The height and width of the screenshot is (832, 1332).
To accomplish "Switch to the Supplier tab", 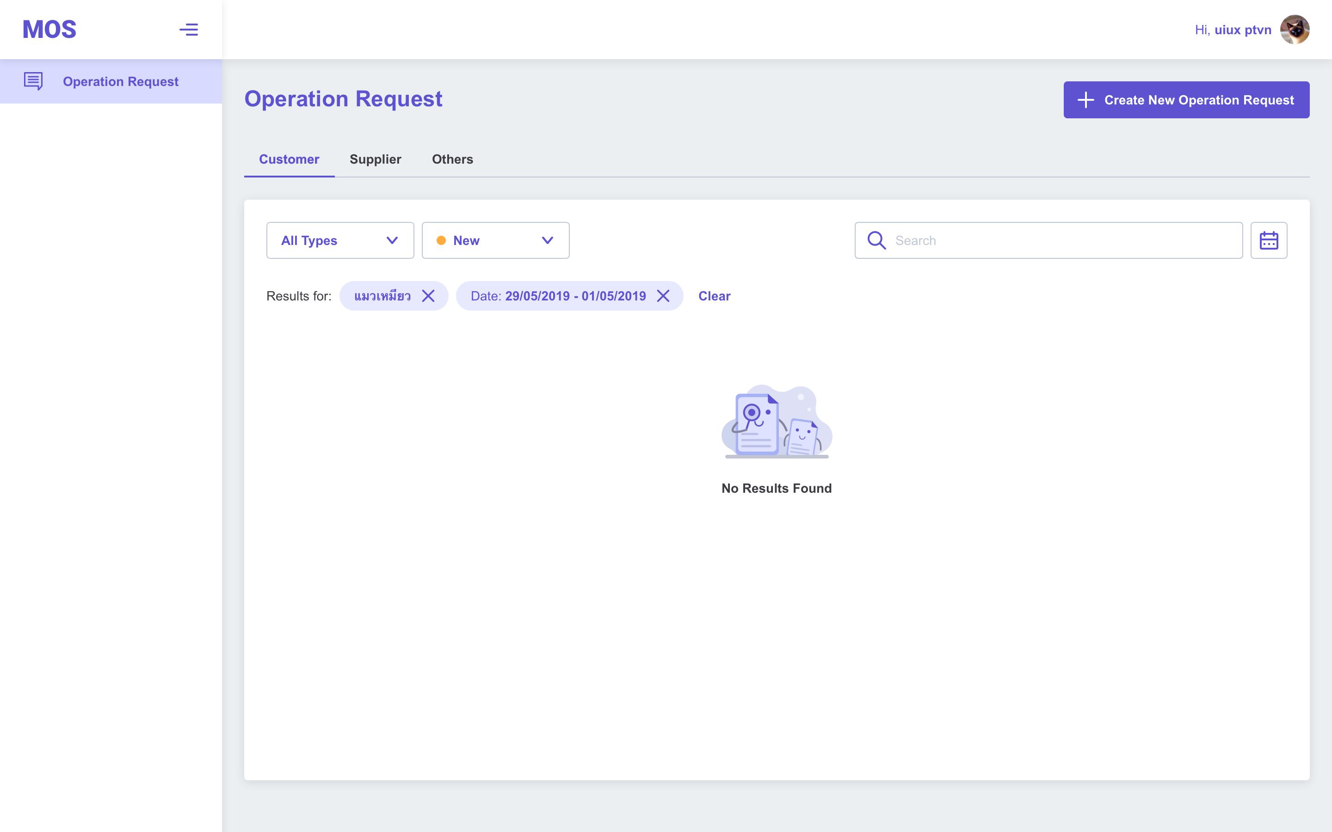I will pyautogui.click(x=376, y=159).
